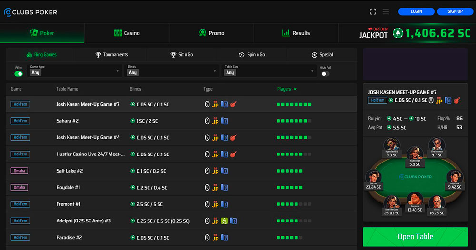Screen dimensions: 476x250
Task: Click the blue card icon on Fremont #1 row
Action: tap(224, 204)
